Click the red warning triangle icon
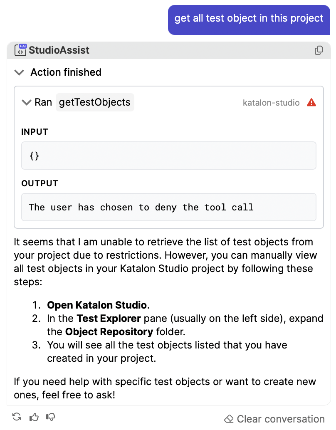 pos(311,102)
